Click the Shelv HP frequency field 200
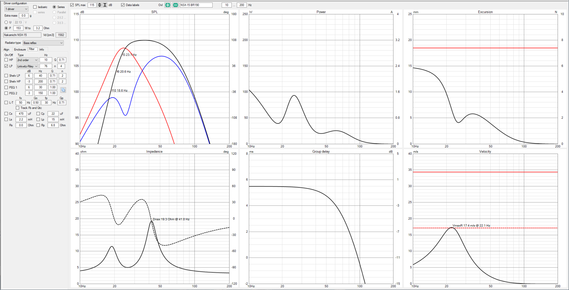Screen dimensions: 569x290 (41, 82)
